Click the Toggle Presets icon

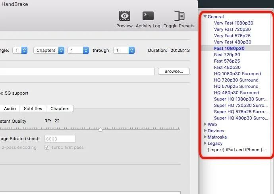179,16
